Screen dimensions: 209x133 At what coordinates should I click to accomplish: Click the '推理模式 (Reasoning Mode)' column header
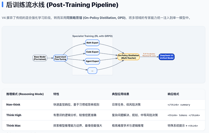click(x=25, y=94)
